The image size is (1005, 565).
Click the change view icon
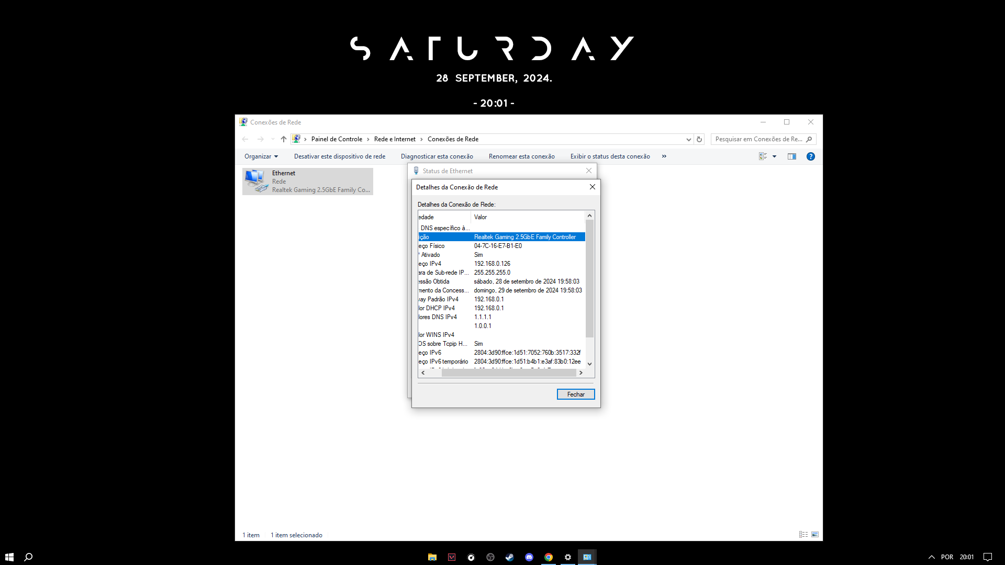coord(763,156)
